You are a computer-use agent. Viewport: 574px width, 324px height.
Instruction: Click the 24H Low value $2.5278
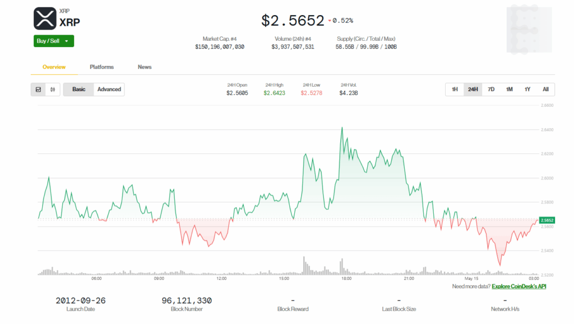(312, 93)
